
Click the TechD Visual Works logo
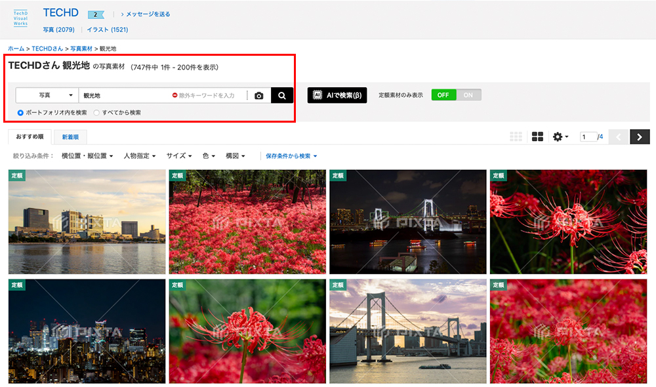click(x=20, y=18)
